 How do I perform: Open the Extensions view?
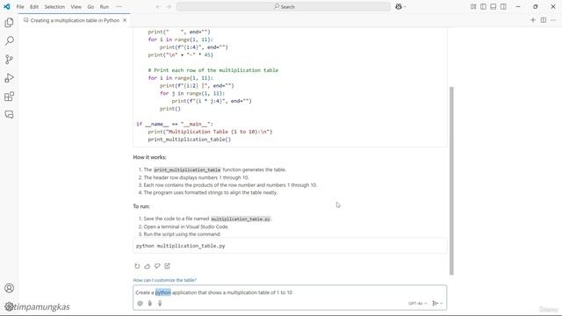10,97
